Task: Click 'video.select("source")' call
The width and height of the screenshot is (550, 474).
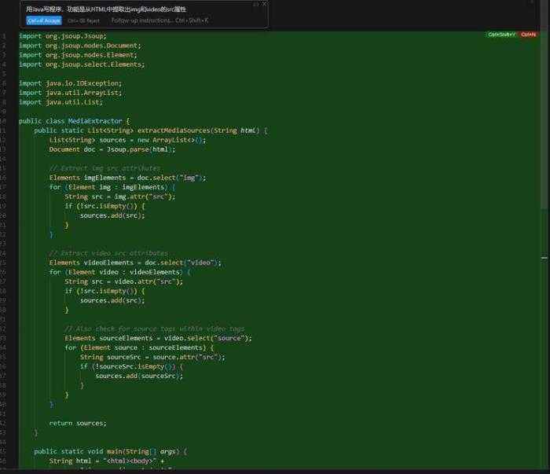Action: pyautogui.click(x=206, y=339)
